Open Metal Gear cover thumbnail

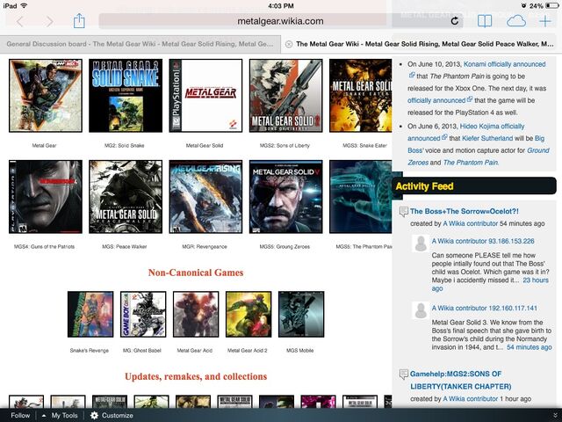tap(46, 96)
